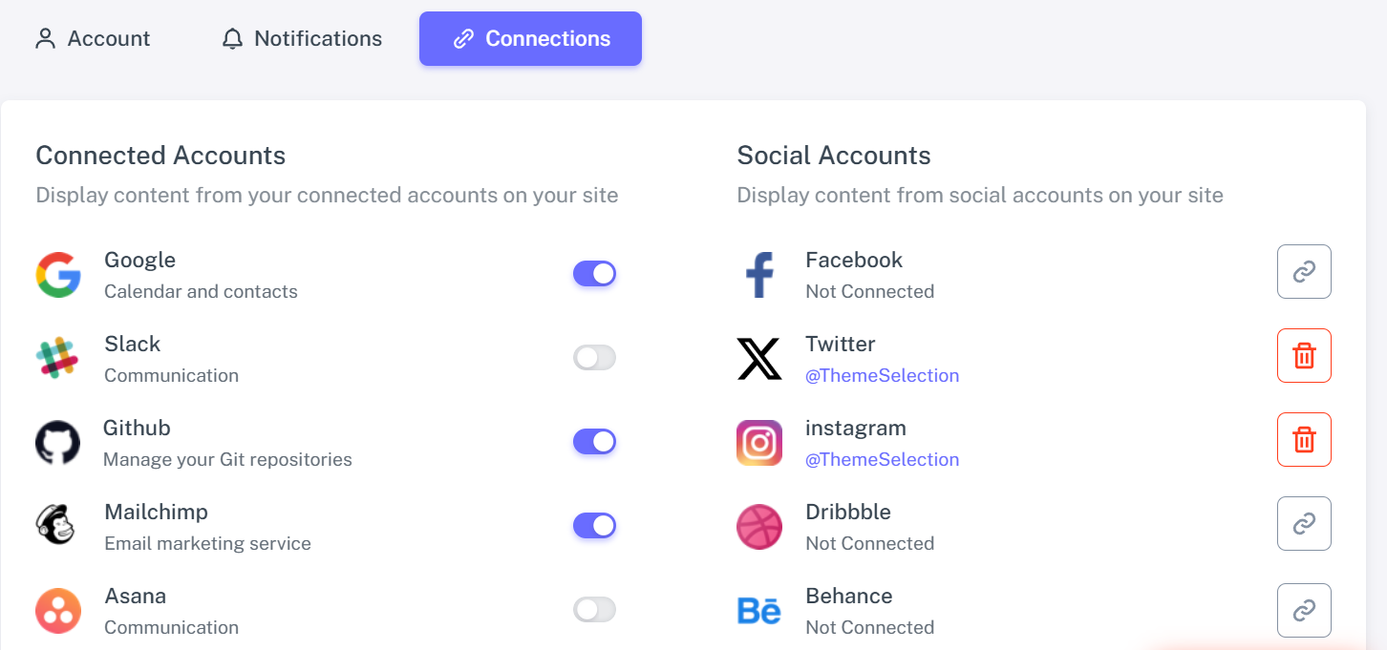Click the Behance connect link icon
Viewport: 1387px width, 650px height.
(x=1304, y=610)
